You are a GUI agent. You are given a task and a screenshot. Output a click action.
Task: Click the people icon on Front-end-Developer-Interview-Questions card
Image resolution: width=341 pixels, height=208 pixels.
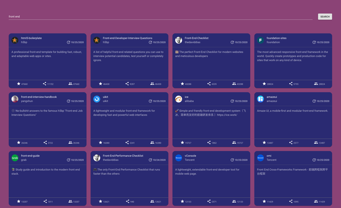point(152,84)
